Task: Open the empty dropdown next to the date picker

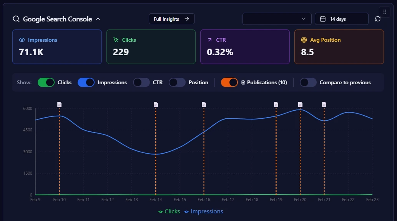Action: coord(277,18)
